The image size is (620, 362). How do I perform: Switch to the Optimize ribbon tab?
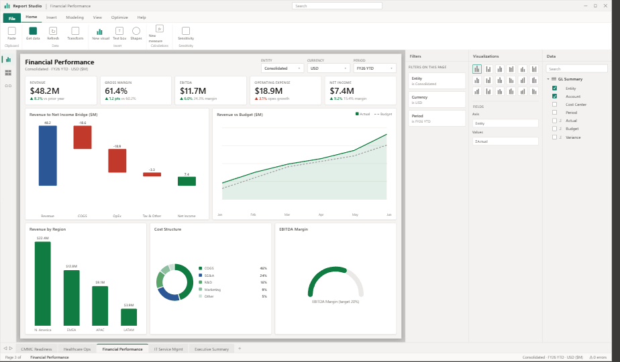(x=119, y=17)
